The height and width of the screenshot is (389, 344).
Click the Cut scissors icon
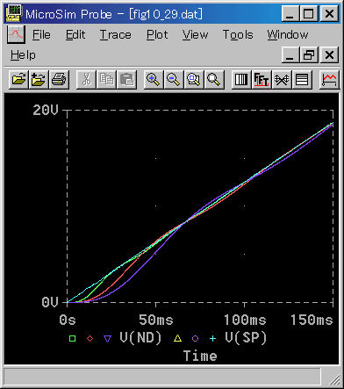click(x=86, y=79)
